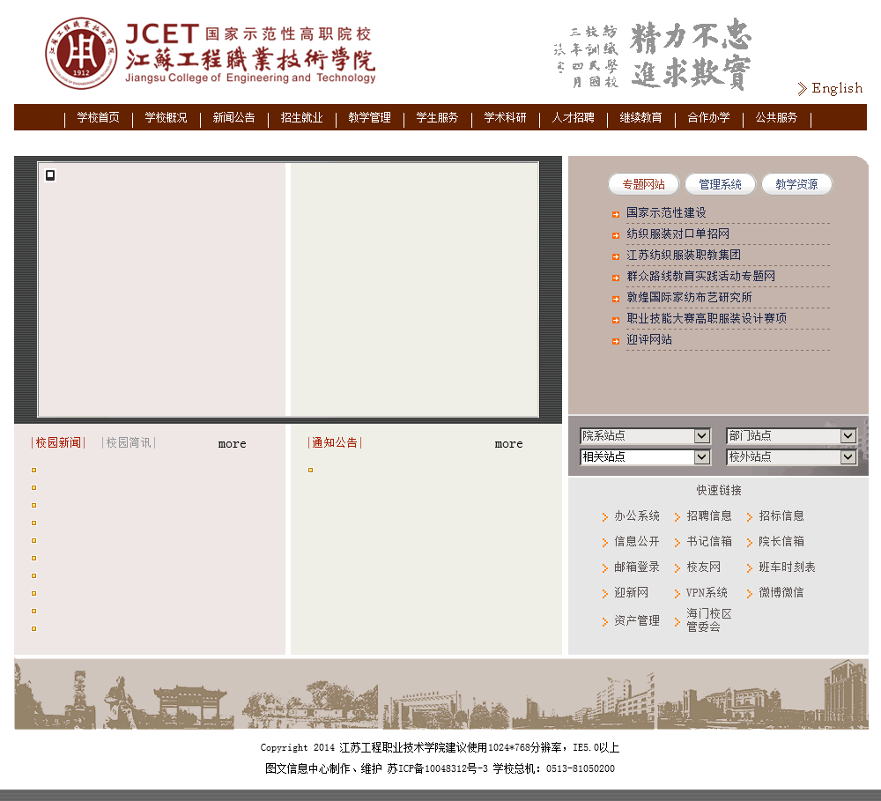The width and height of the screenshot is (881, 801).
Task: Open 院长信箱 quick link
Action: pyautogui.click(x=781, y=541)
